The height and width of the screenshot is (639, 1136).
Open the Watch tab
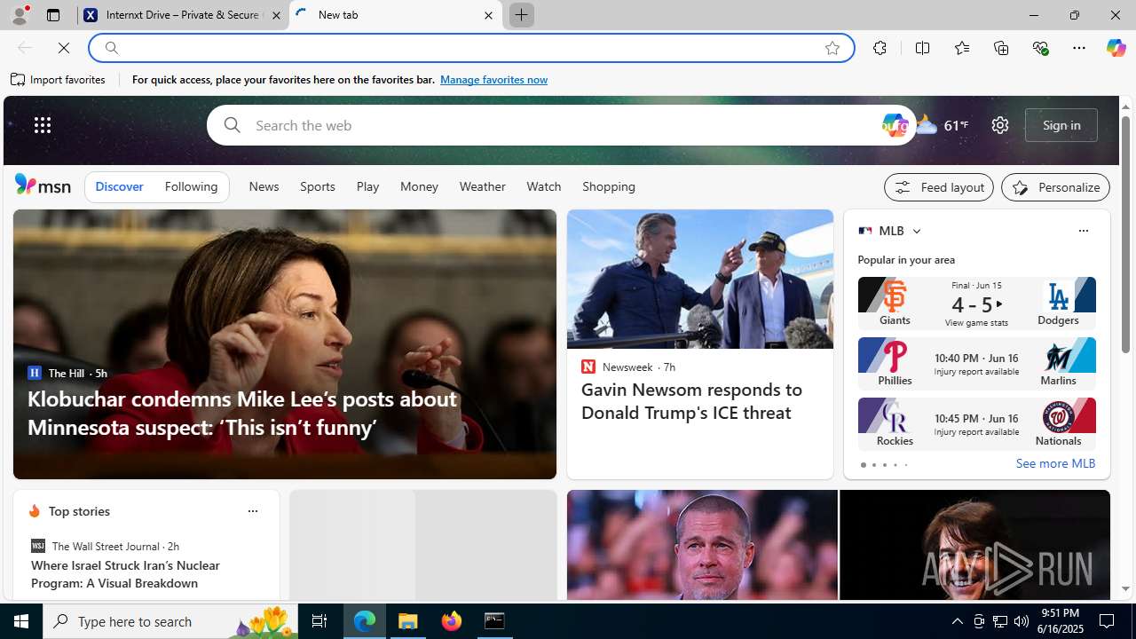click(x=543, y=187)
